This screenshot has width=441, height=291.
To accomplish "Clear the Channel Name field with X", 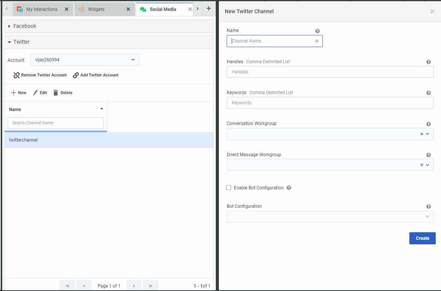I will point(317,41).
